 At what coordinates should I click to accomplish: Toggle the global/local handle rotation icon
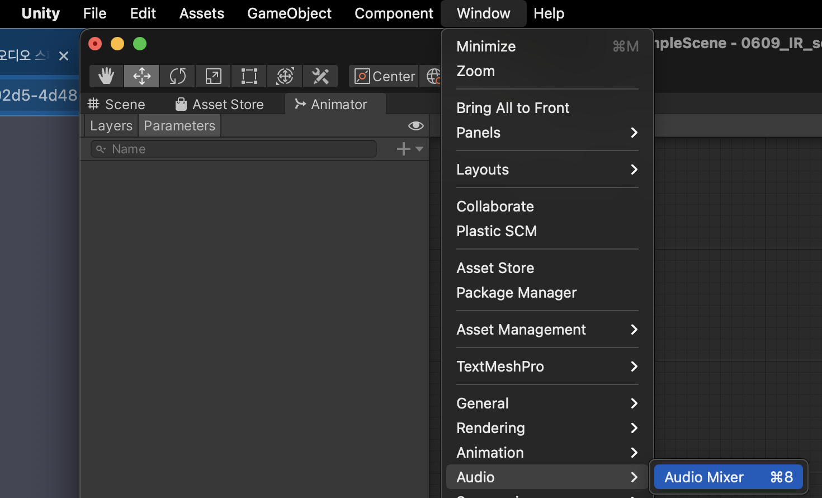pyautogui.click(x=432, y=76)
